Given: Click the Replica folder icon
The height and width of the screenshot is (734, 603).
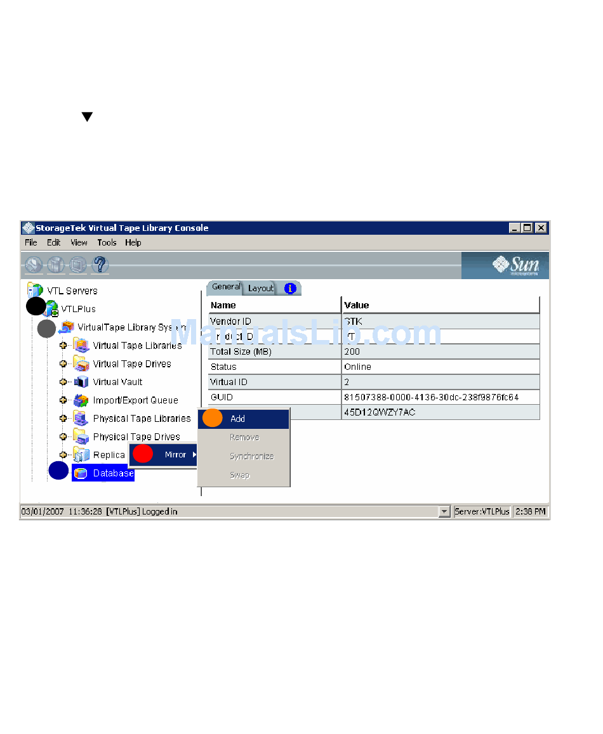Looking at the screenshot, I should click(x=81, y=455).
